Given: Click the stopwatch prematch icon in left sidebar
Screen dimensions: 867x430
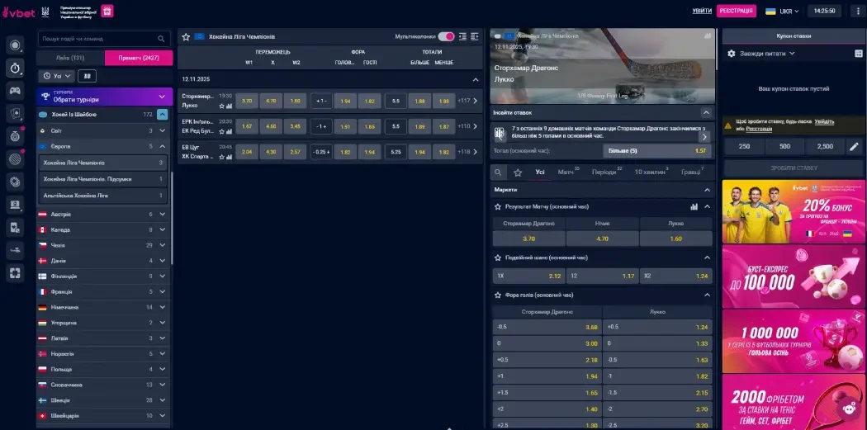Looking at the screenshot, I should [15, 67].
